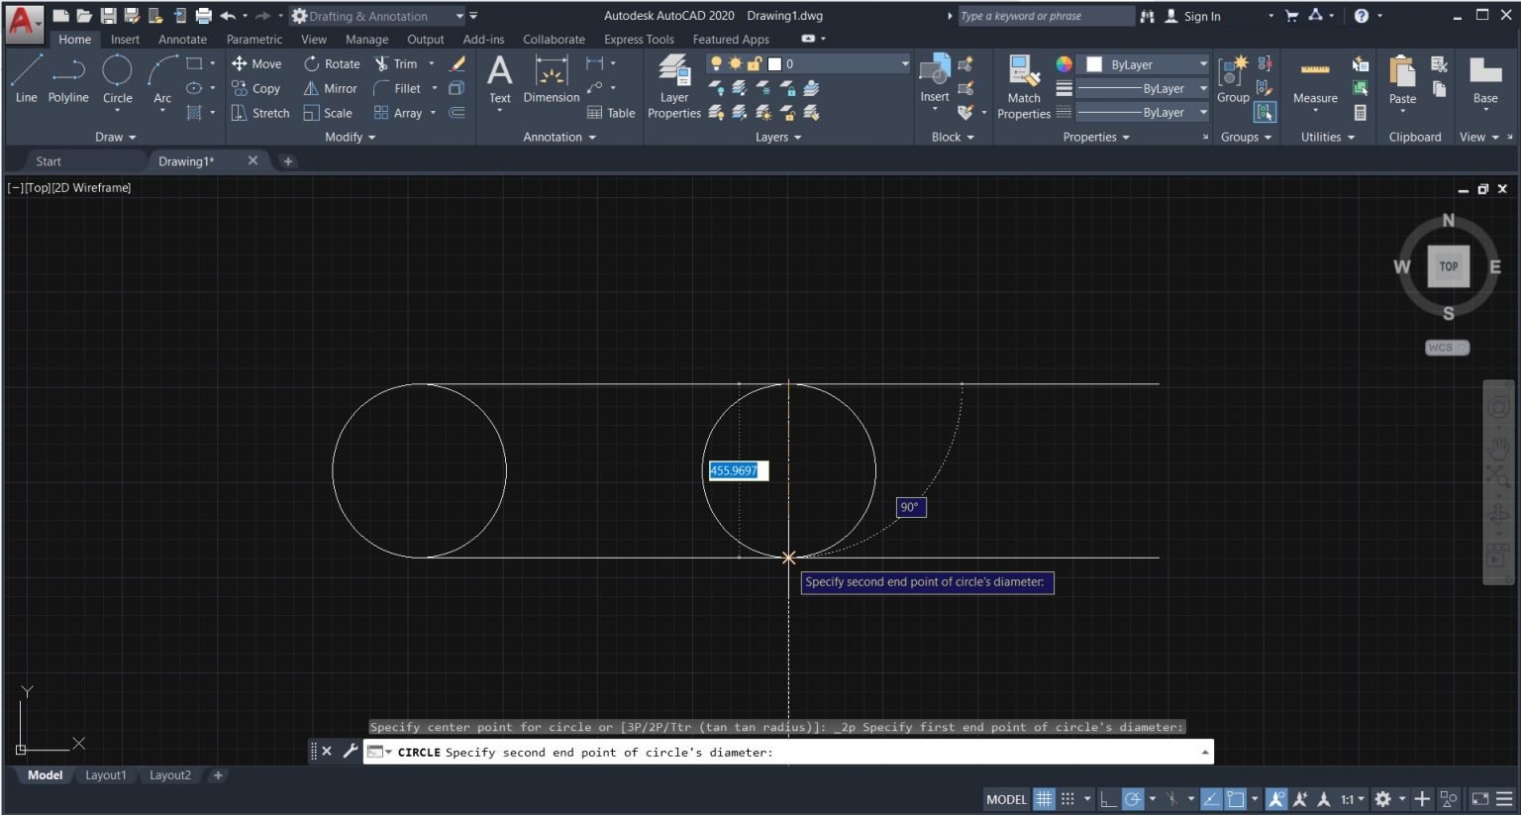
Task: Select the Measure tool
Action: [1315, 84]
